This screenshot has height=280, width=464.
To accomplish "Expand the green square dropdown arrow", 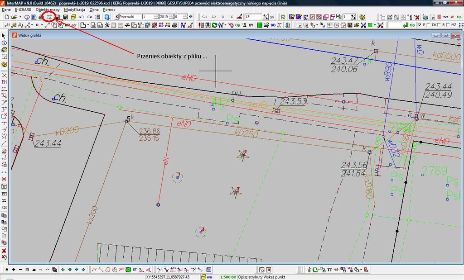I will [374, 25].
